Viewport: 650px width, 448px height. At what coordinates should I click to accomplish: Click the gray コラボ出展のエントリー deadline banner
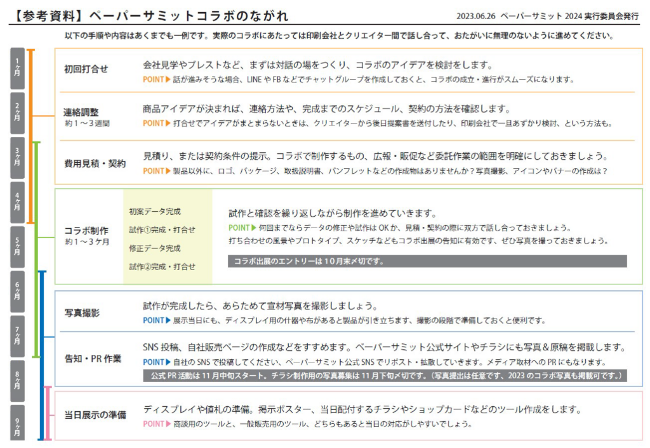[x=427, y=261]
